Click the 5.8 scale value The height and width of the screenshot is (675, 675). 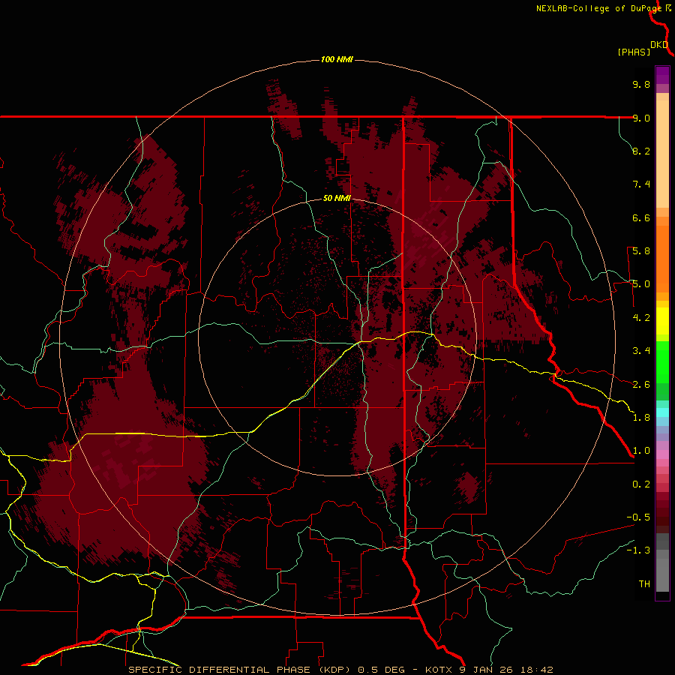pyautogui.click(x=641, y=251)
